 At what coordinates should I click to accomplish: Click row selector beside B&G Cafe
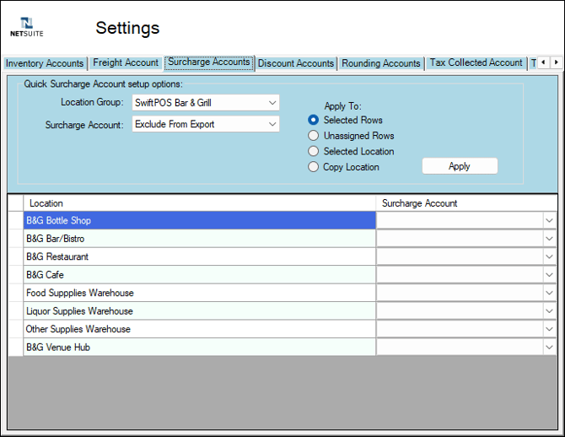pos(16,275)
